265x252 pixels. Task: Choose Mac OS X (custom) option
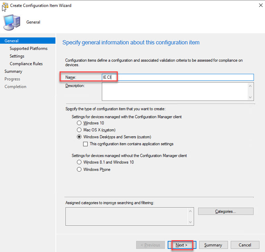[x=79, y=130]
